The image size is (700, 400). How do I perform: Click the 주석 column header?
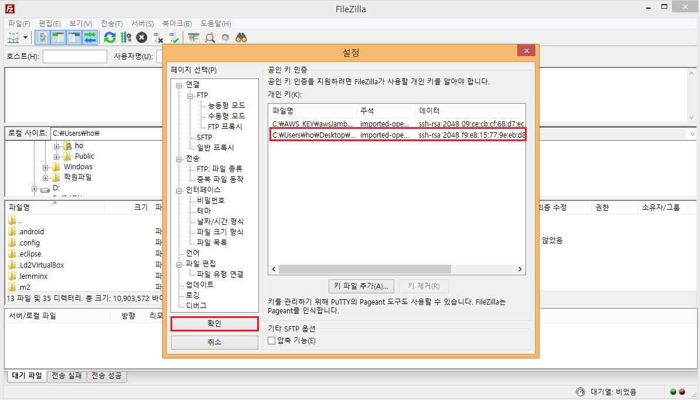pos(385,111)
